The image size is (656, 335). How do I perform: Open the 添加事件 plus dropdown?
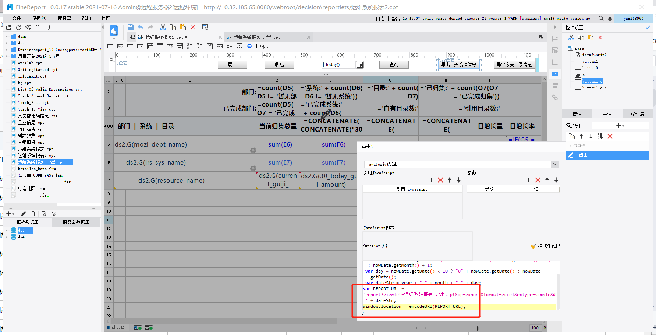(620, 126)
